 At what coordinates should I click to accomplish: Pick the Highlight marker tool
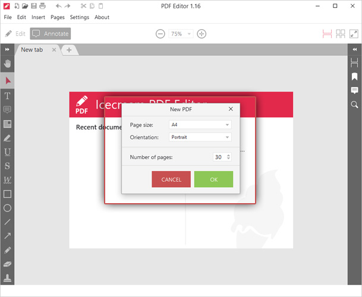click(7, 138)
